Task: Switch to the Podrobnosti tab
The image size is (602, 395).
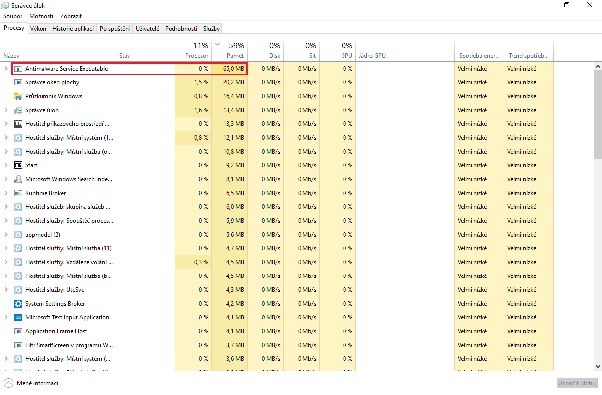Action: click(x=181, y=29)
